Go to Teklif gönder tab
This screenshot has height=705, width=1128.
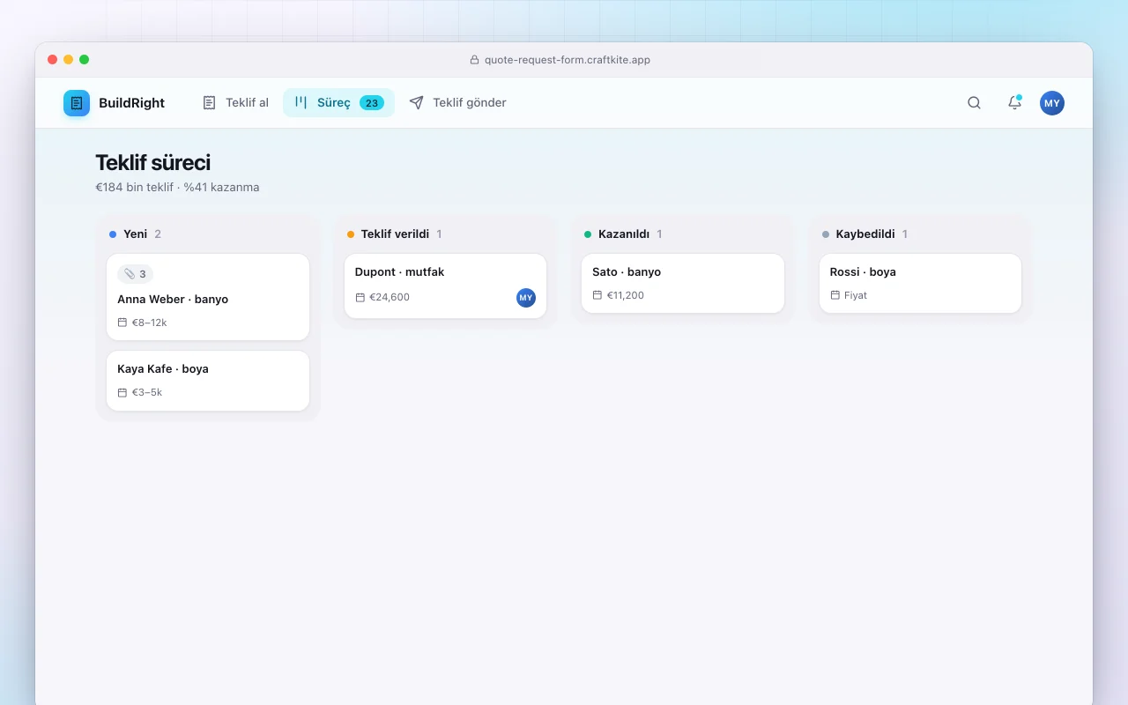pos(457,103)
